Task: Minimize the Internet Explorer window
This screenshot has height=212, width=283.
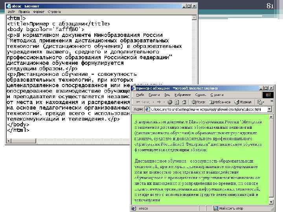Action: (261, 88)
